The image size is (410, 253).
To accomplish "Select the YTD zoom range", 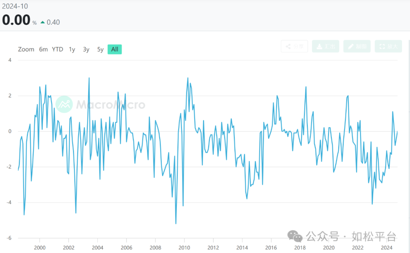I will 58,49.
